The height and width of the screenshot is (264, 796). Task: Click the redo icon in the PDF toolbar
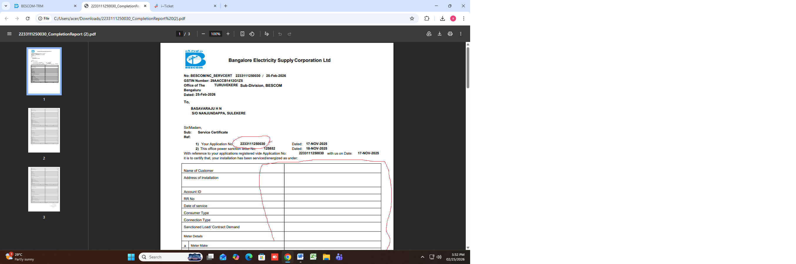click(289, 34)
